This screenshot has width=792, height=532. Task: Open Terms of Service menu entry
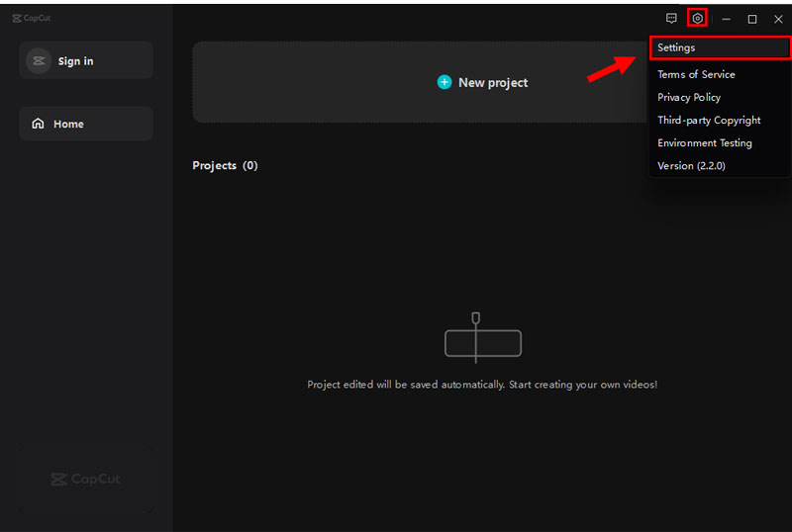pyautogui.click(x=696, y=74)
